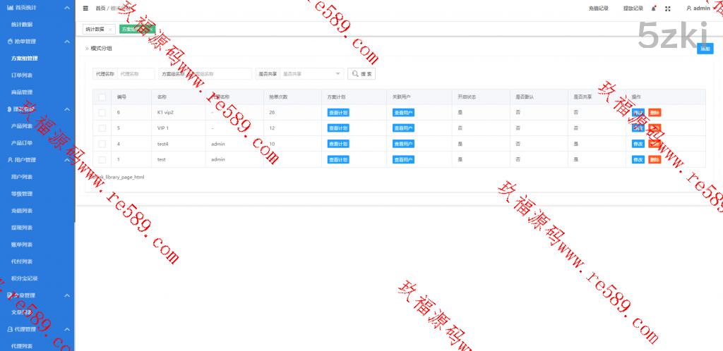
Task: Open the 是否共享 dropdown filter
Action: coord(311,73)
